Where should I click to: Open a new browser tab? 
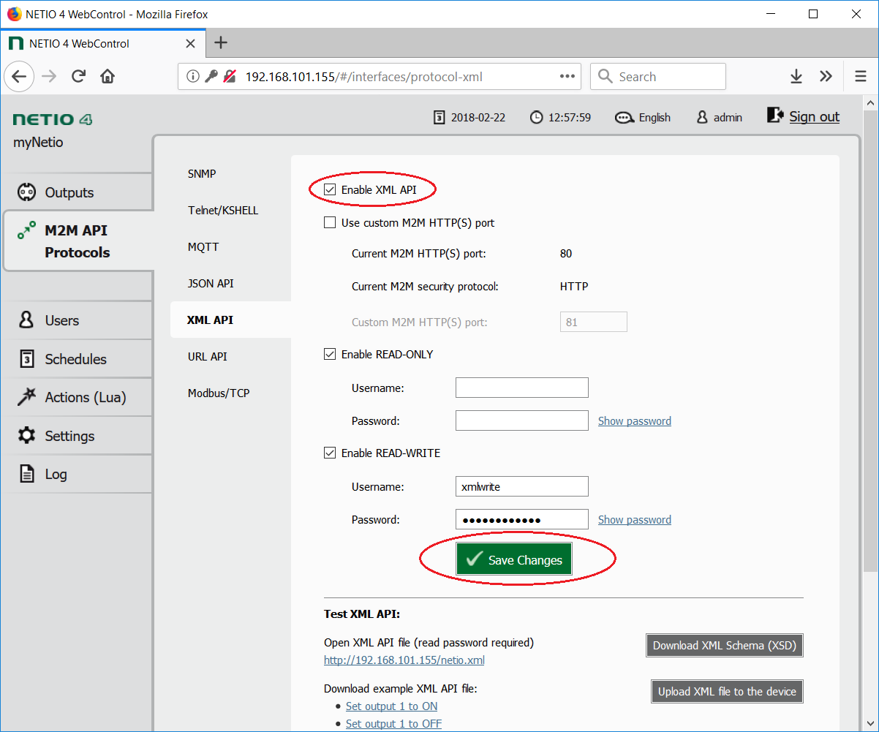[221, 43]
